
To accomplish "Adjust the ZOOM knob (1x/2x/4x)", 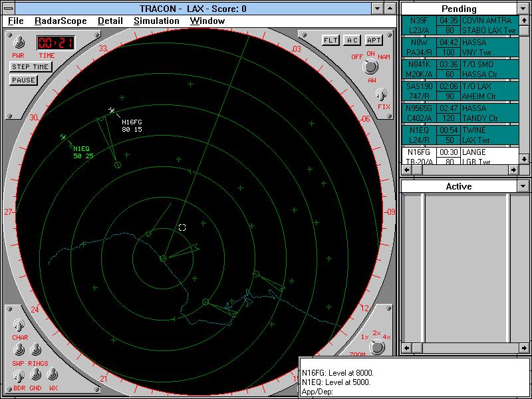I will (x=377, y=347).
